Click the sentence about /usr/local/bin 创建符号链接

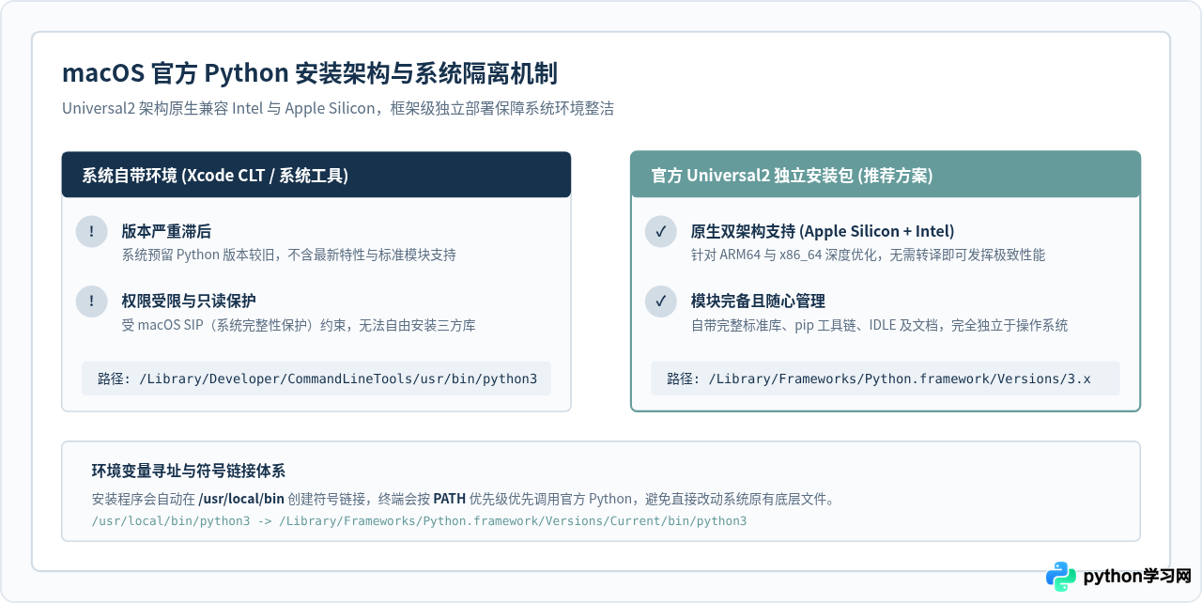pos(463,499)
